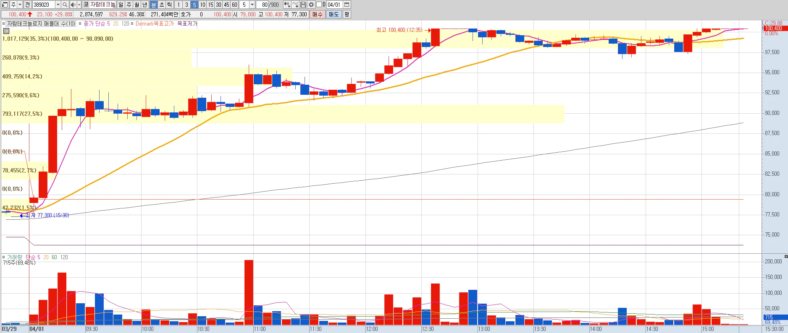Select the 10-minute interval tab
The height and width of the screenshot is (333, 788).
[202, 5]
